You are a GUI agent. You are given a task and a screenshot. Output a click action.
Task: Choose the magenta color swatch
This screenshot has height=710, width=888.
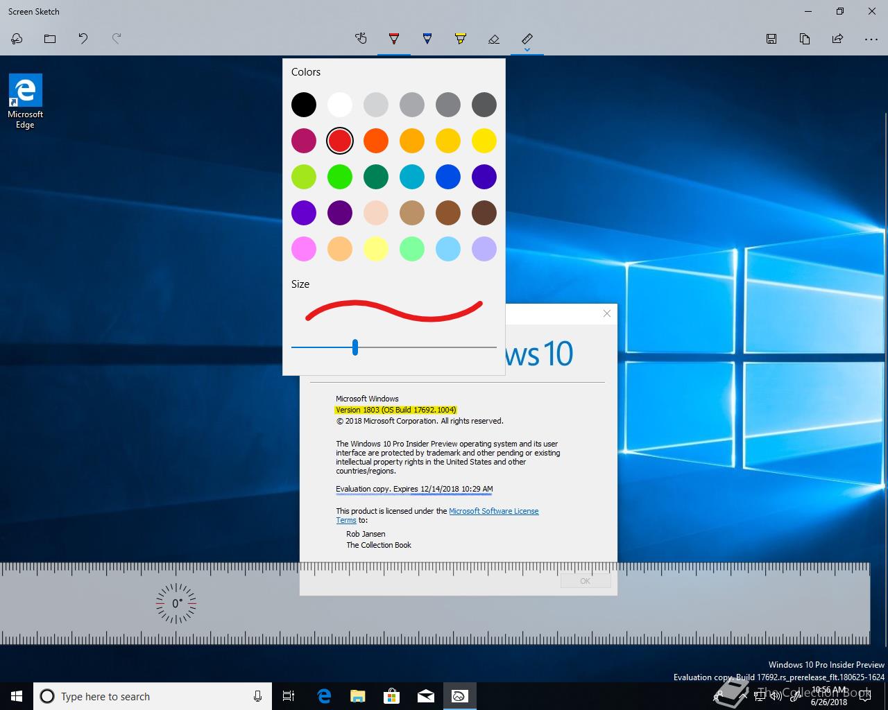coord(304,141)
